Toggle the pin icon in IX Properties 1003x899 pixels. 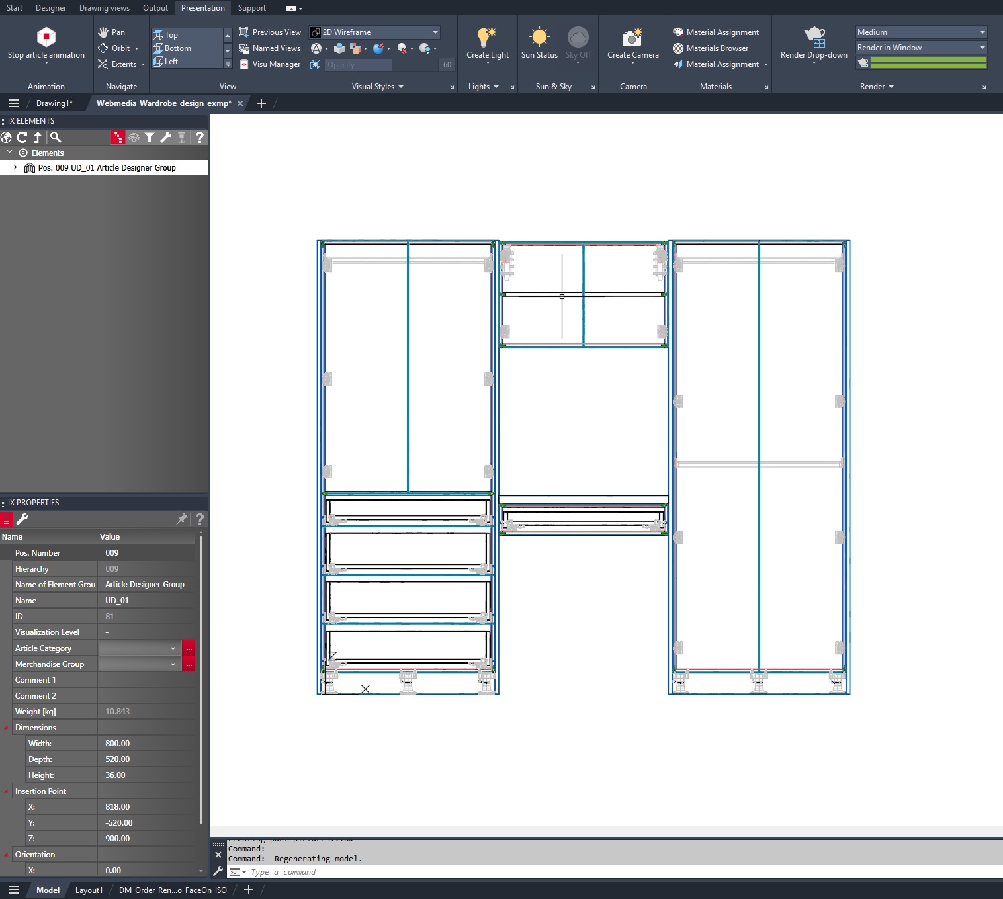click(x=182, y=519)
